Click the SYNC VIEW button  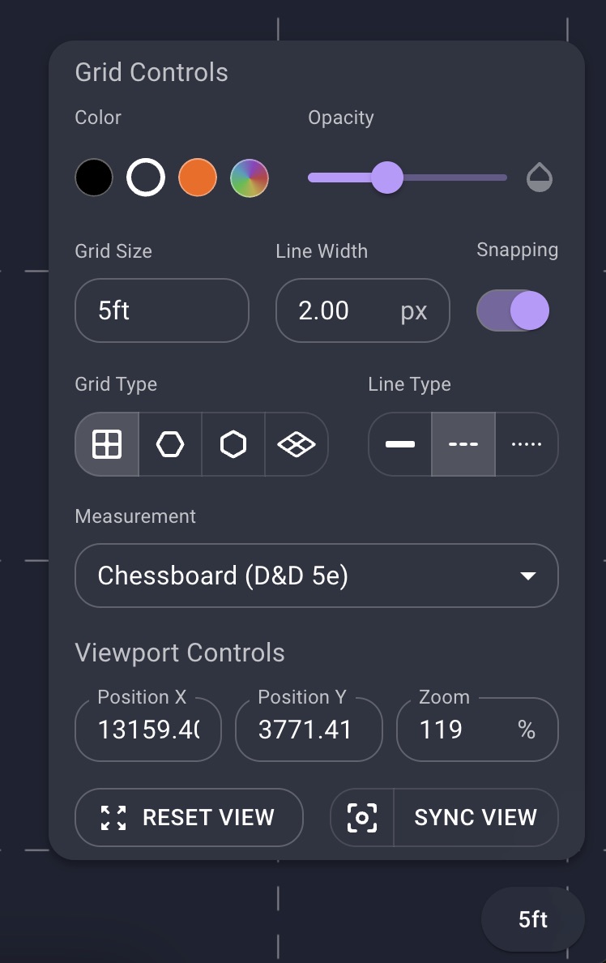pos(476,817)
